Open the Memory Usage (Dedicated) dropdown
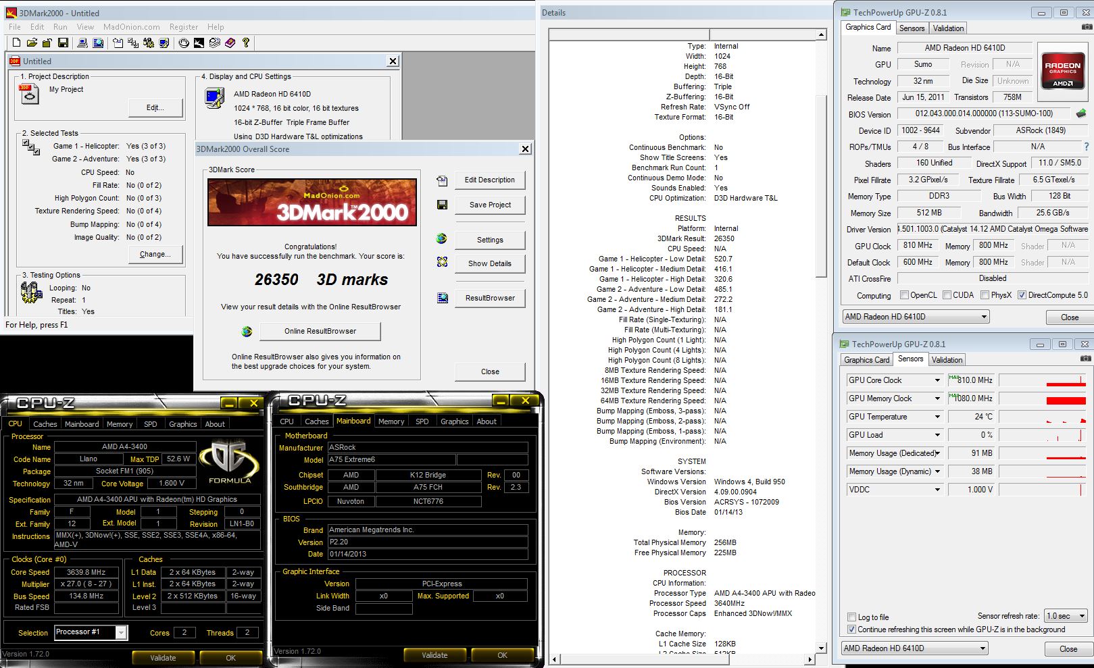 937,453
